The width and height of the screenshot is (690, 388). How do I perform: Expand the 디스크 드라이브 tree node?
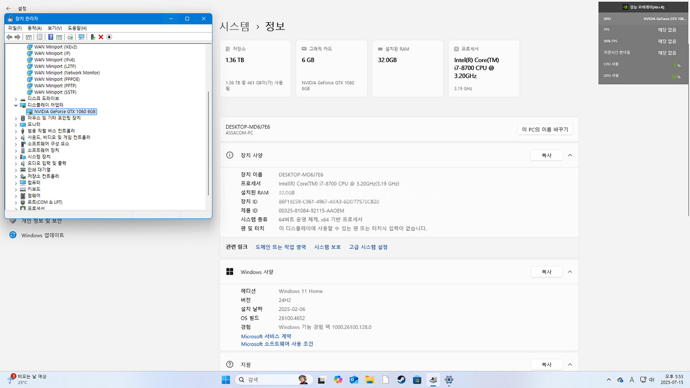pyautogui.click(x=16, y=98)
